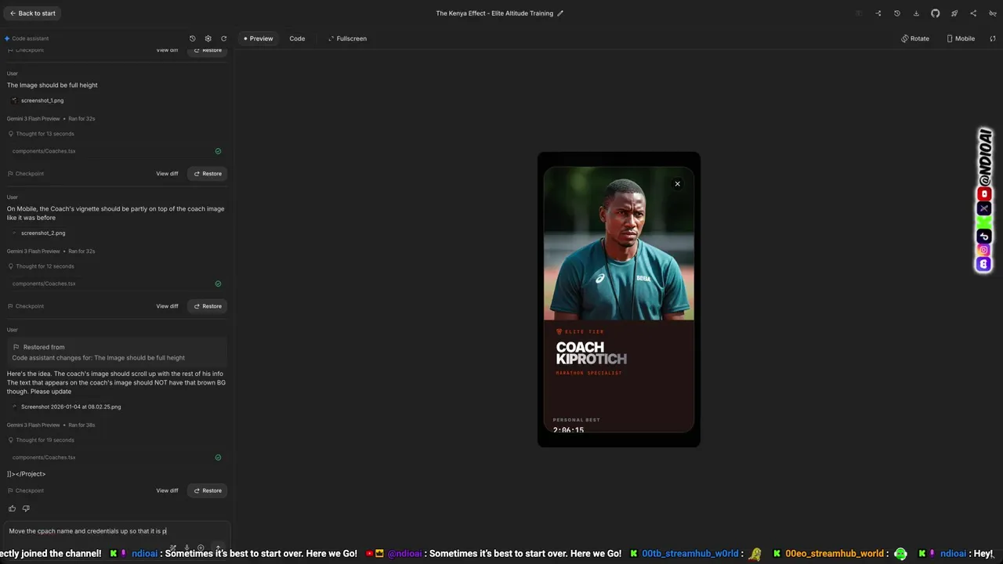Click the share icon next to the rocket
The width and height of the screenshot is (1003, 564).
tap(973, 13)
